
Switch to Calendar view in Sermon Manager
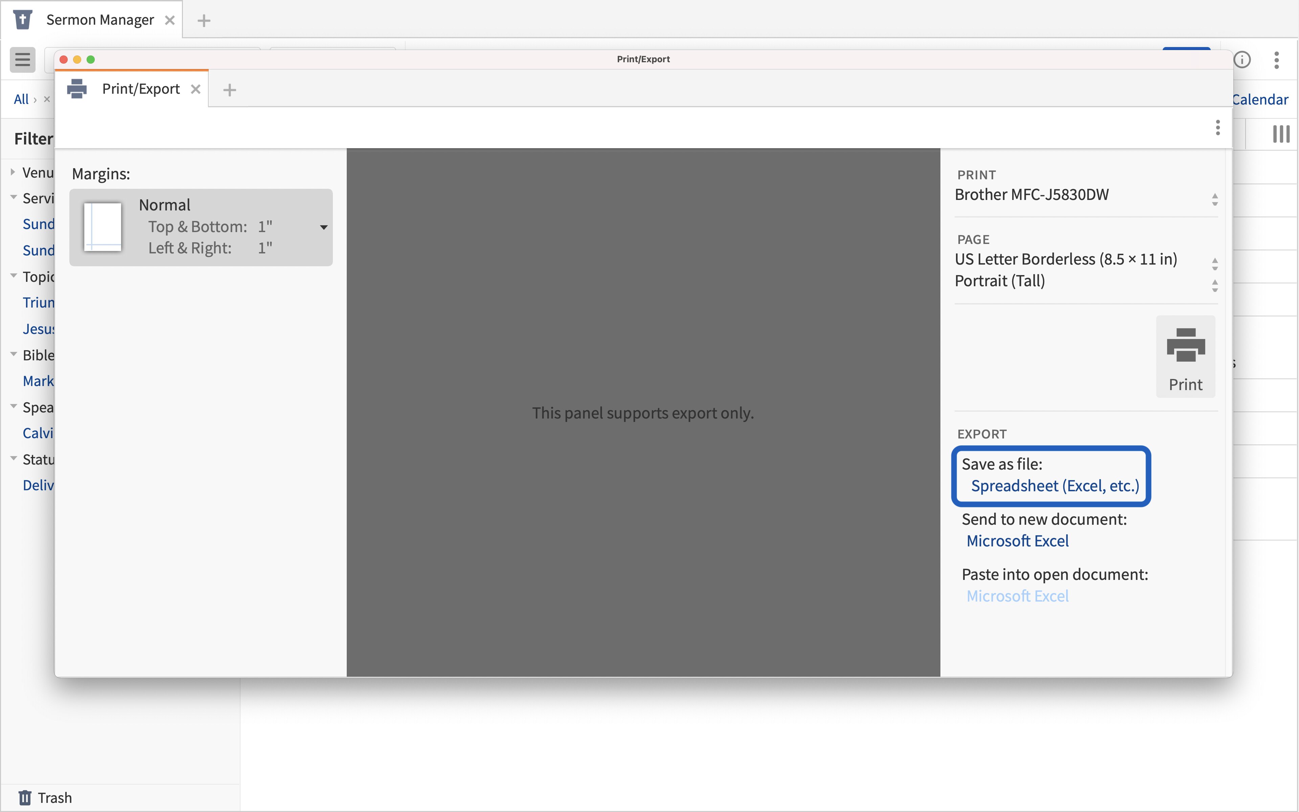[x=1260, y=99]
